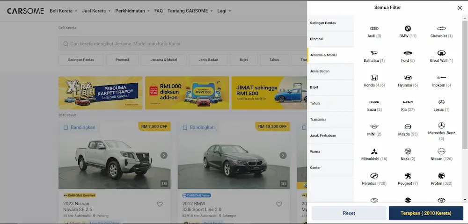The width and height of the screenshot is (468, 224).
Task: Open the Jenis Badan sidebar tab
Action: click(x=330, y=71)
